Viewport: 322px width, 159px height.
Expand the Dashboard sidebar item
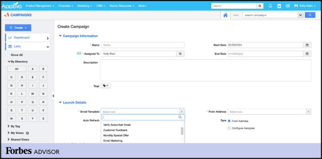(x=27, y=38)
